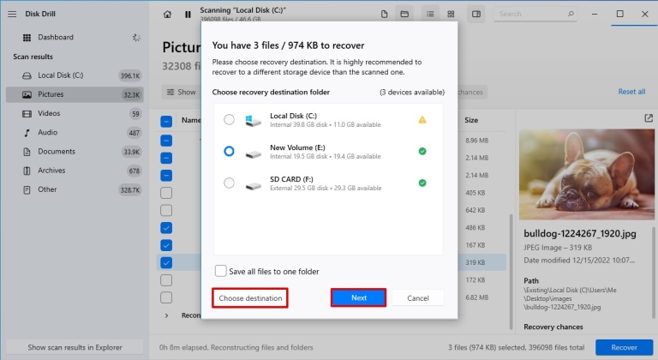Switch to folder view icon

tap(404, 15)
